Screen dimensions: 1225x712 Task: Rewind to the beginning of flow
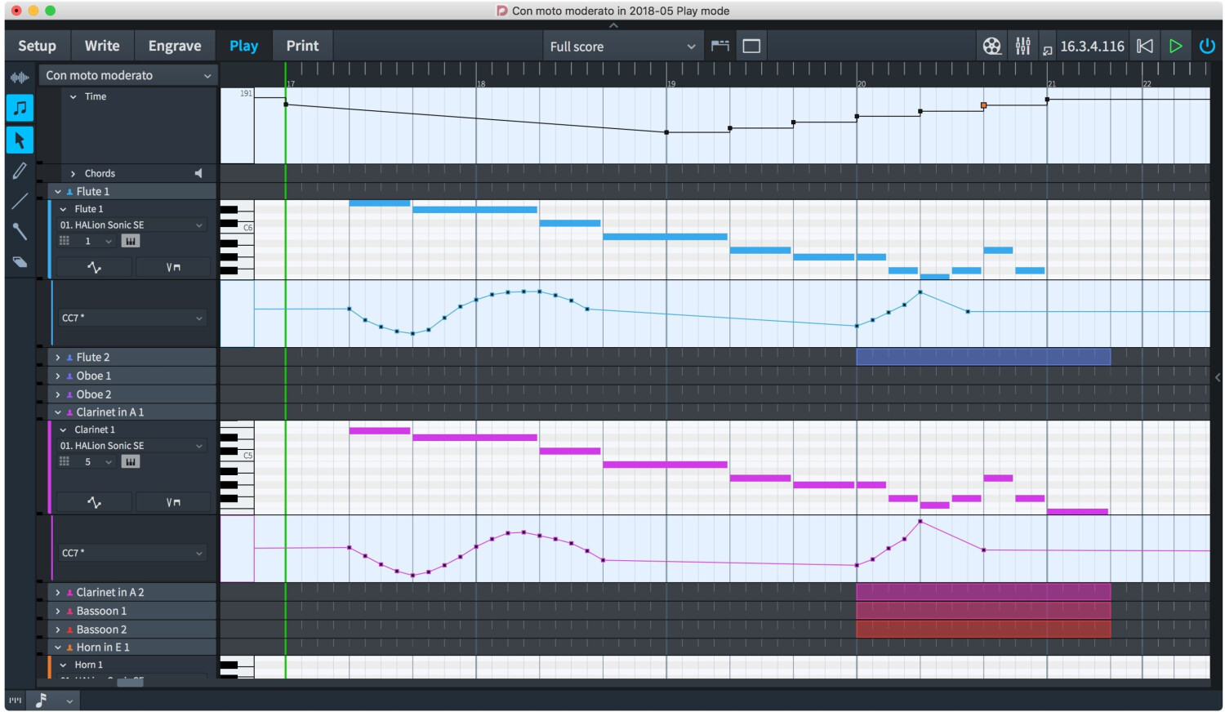click(1145, 47)
